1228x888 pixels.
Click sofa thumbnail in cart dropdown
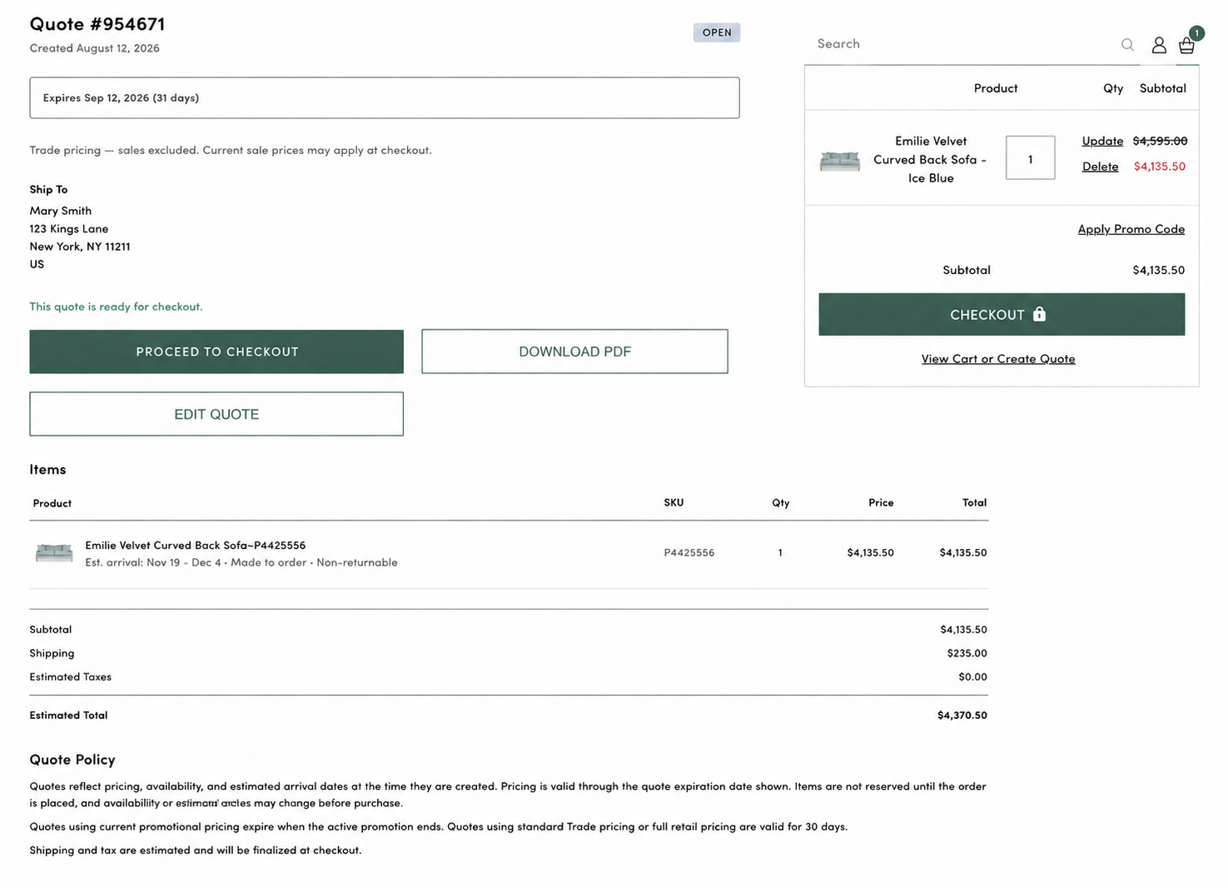click(x=840, y=161)
